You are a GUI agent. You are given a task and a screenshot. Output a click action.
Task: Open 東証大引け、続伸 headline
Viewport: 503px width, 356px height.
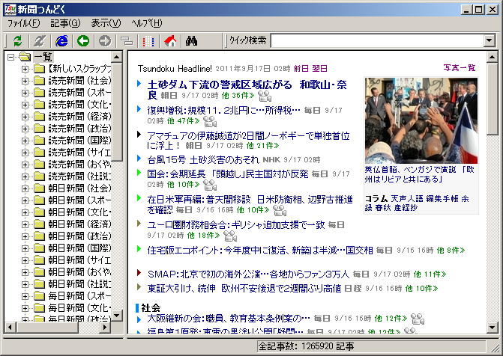pyautogui.click(x=244, y=289)
